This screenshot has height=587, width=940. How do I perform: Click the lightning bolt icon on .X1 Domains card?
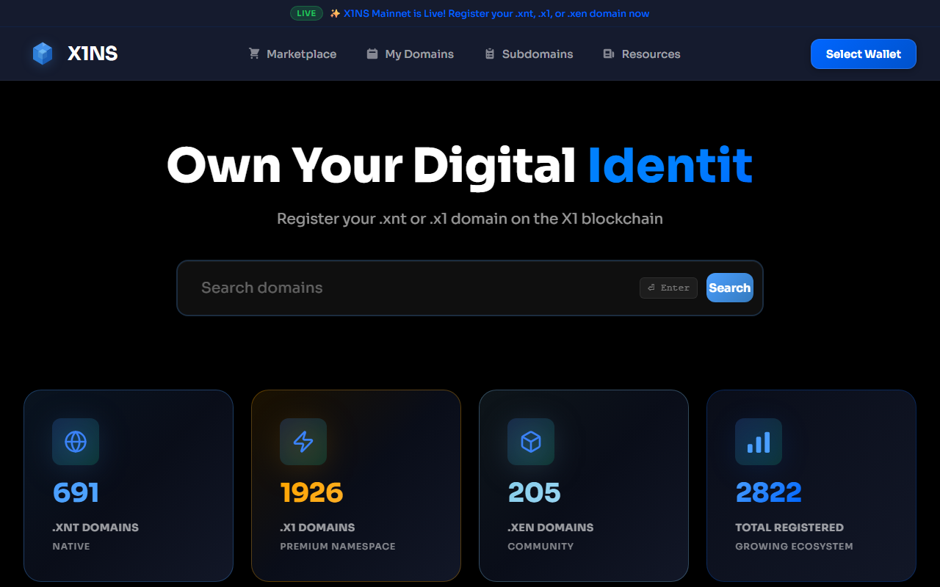303,442
